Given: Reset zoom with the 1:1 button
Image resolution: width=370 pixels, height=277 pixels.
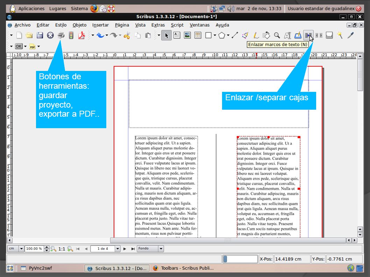Looking at the screenshot, I should (x=62, y=249).
